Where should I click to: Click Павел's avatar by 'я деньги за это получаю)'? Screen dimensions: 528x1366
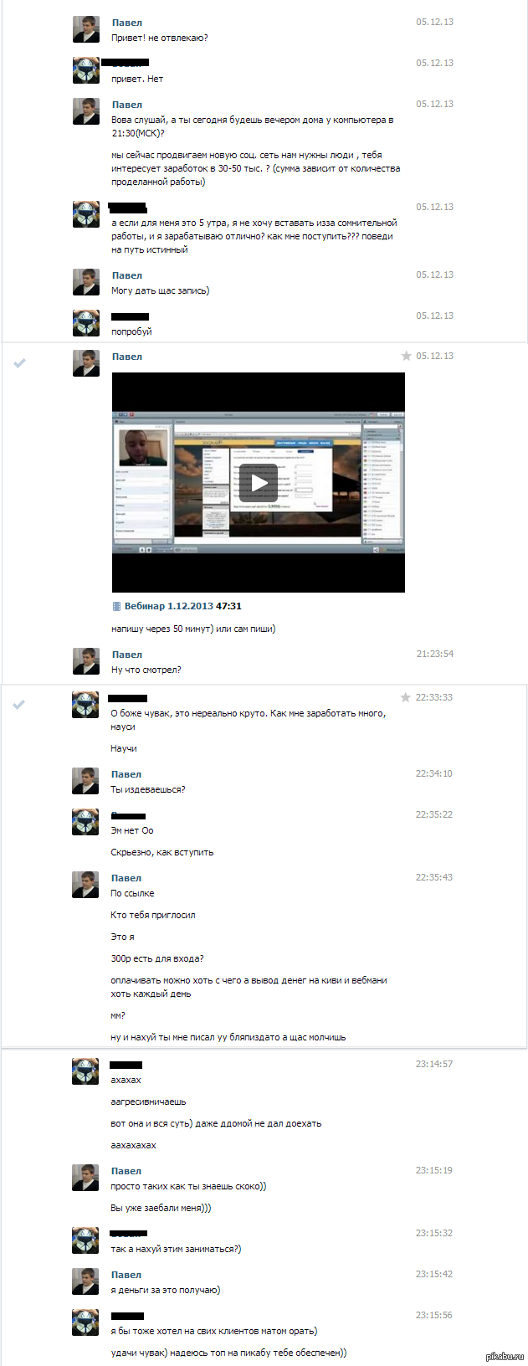[x=86, y=1281]
